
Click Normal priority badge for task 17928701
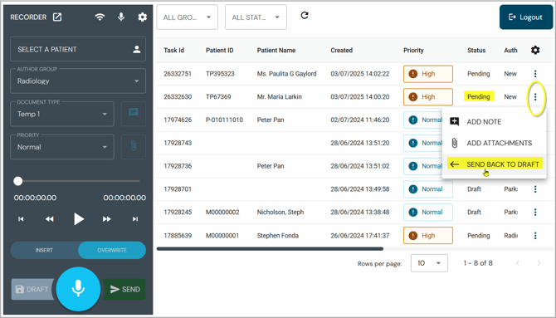click(x=428, y=189)
